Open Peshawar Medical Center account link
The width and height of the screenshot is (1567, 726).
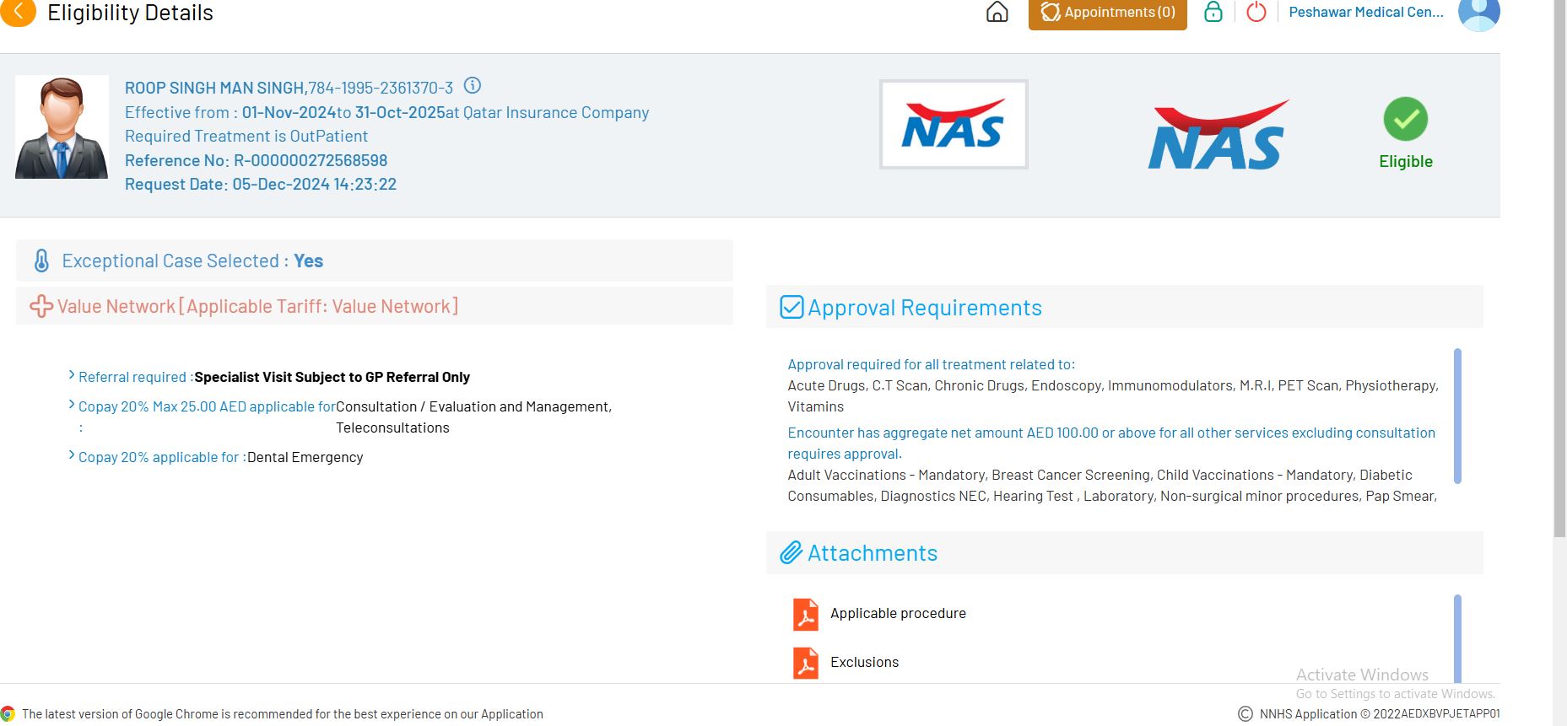[x=1366, y=12]
